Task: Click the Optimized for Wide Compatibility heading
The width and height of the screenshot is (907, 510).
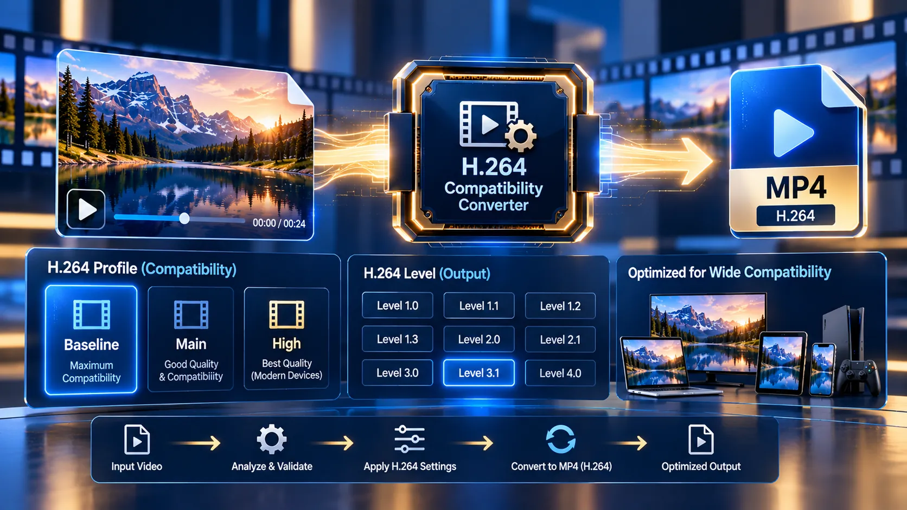Action: [730, 272]
